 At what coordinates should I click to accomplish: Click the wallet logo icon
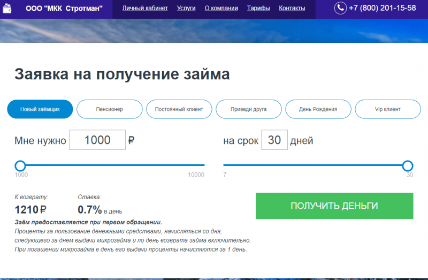point(7,8)
